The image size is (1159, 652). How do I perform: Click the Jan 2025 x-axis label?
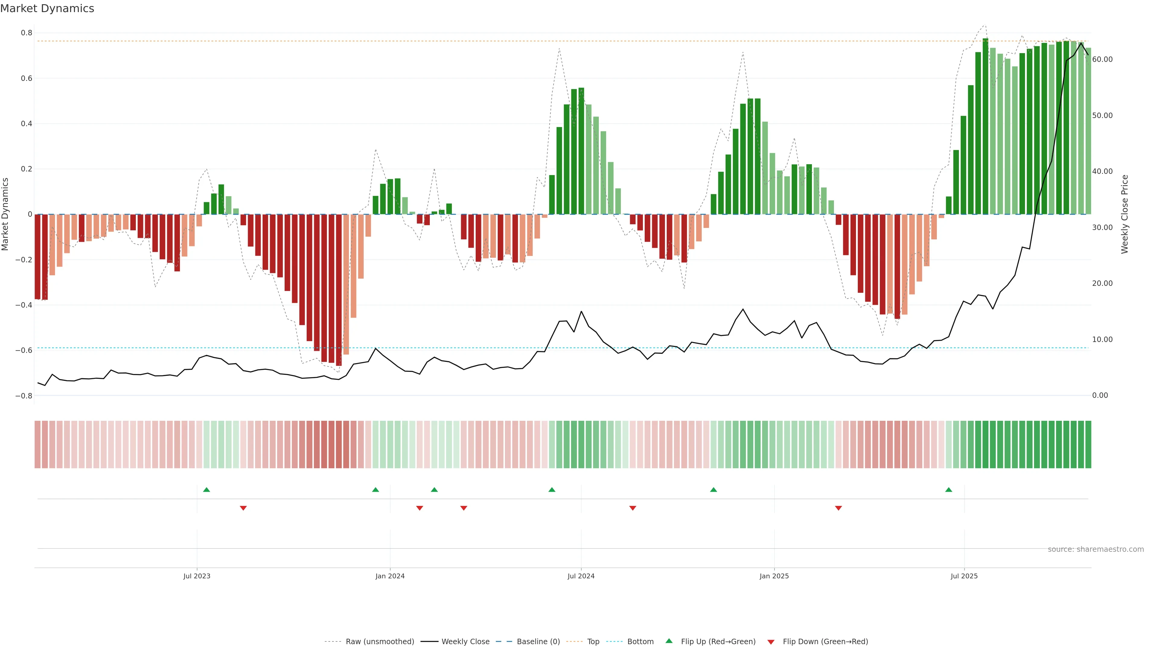pyautogui.click(x=774, y=576)
